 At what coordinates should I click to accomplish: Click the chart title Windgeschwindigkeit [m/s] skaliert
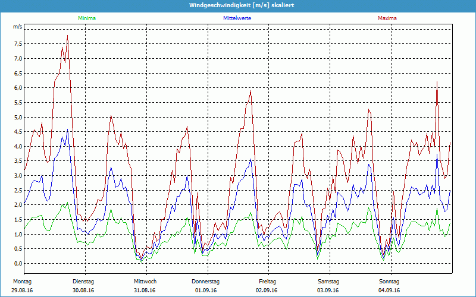[242, 5]
